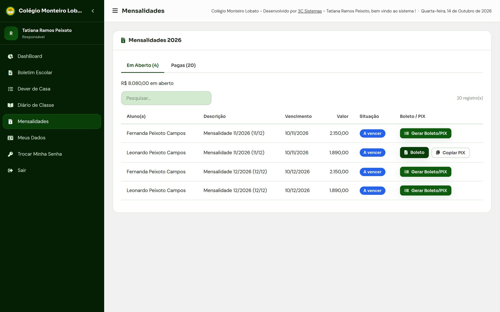Generate Boleto/PIX for Leonardo's 12/2026 mensalidade
The width and height of the screenshot is (500, 312).
(x=426, y=191)
